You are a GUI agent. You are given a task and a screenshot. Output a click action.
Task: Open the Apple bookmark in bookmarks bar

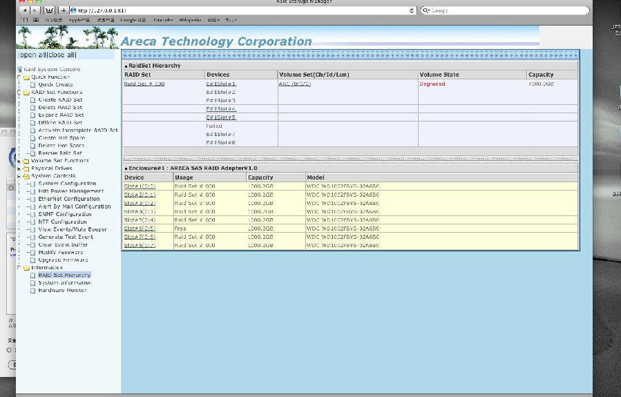pyautogui.click(x=79, y=20)
